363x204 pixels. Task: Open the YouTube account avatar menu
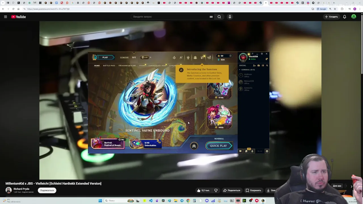[x=354, y=17]
